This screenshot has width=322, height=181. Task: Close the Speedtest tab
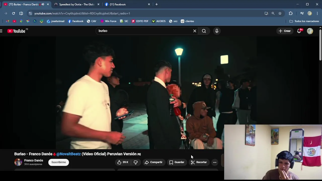click(98, 4)
